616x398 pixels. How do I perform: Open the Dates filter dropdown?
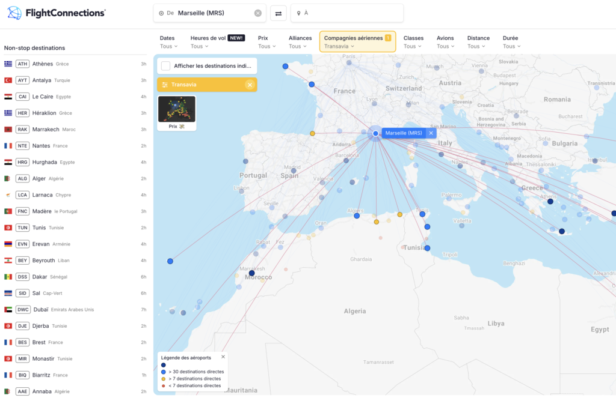[x=168, y=42]
